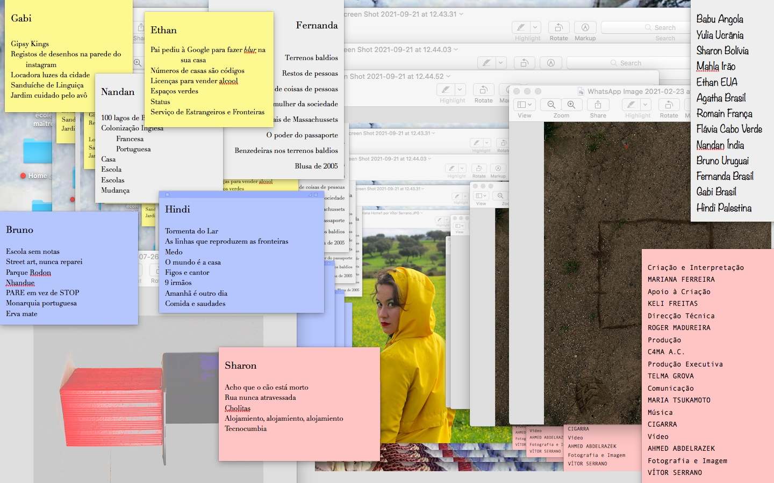Click Share icon in WhatsApp Image window
This screenshot has width=774, height=483.
pos(598,105)
